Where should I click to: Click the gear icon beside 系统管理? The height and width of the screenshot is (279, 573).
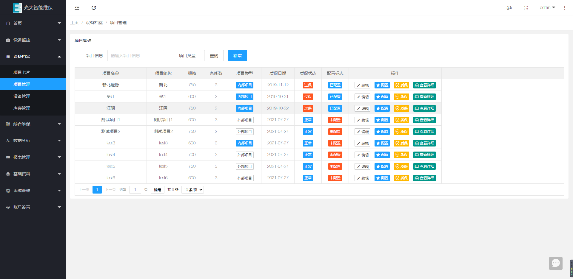8,191
